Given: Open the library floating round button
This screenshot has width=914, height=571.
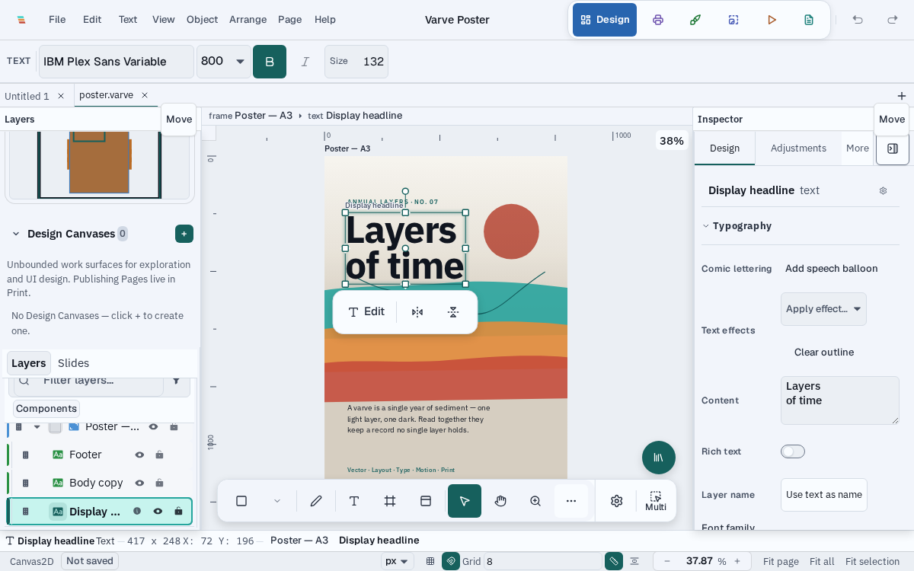Looking at the screenshot, I should click(659, 458).
